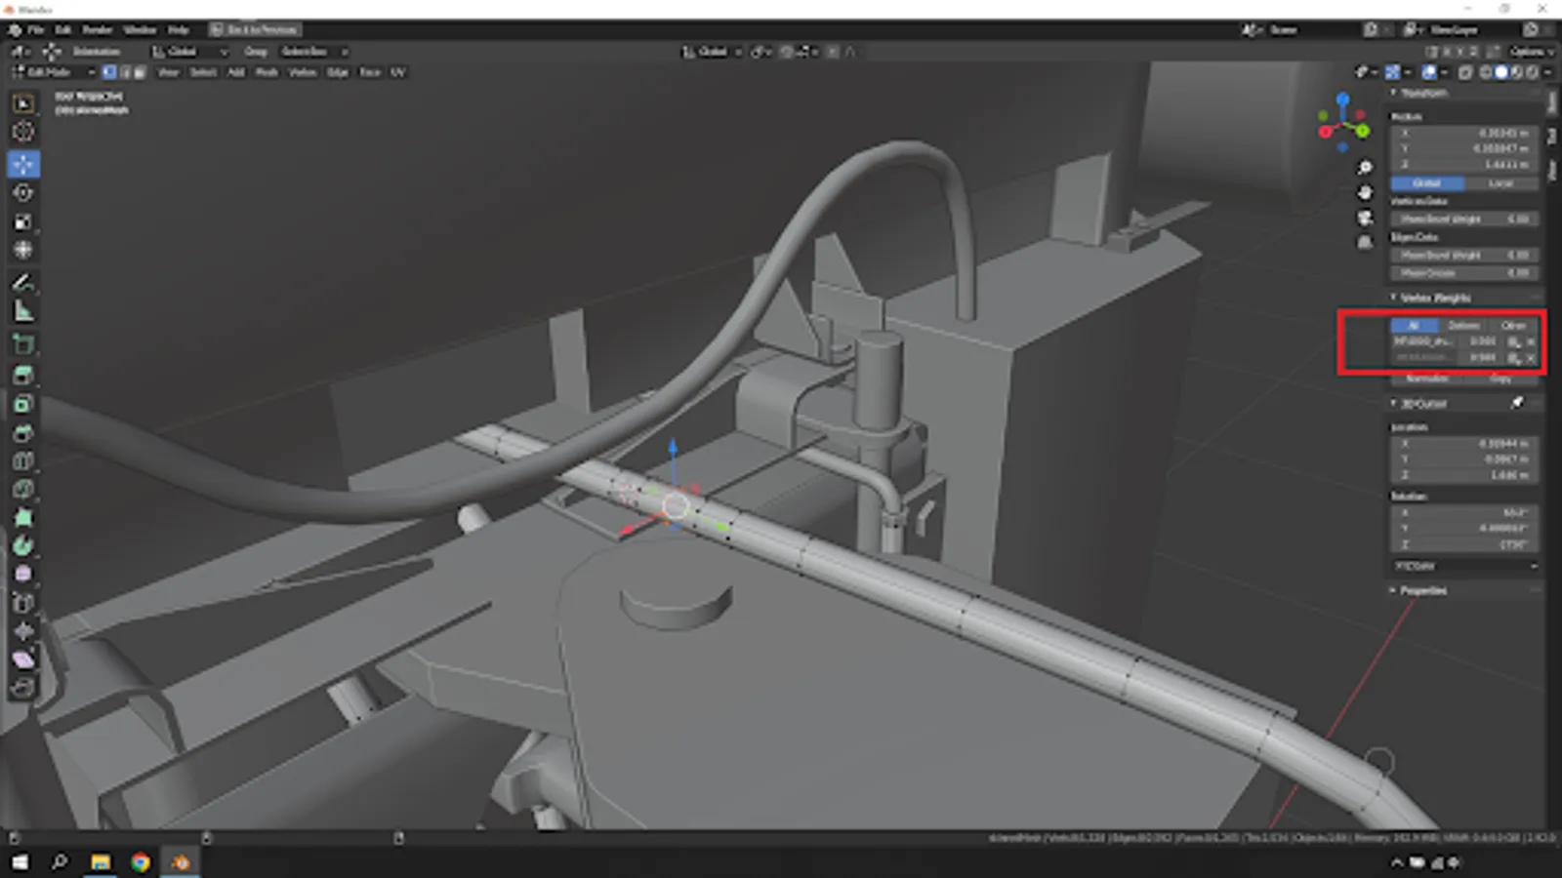Select the Annotate tool

coord(21,283)
